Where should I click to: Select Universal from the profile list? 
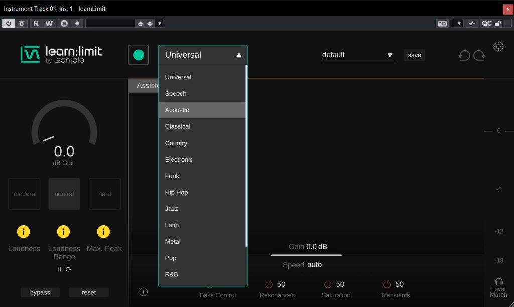coord(202,77)
